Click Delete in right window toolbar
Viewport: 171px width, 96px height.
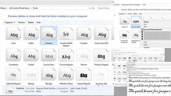135,14
